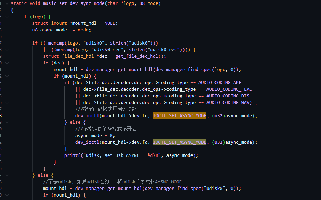
Task: Click orange-highlighted IOCTL_SET_ASYNC_MODE
Action: pyautogui.click(x=180, y=116)
